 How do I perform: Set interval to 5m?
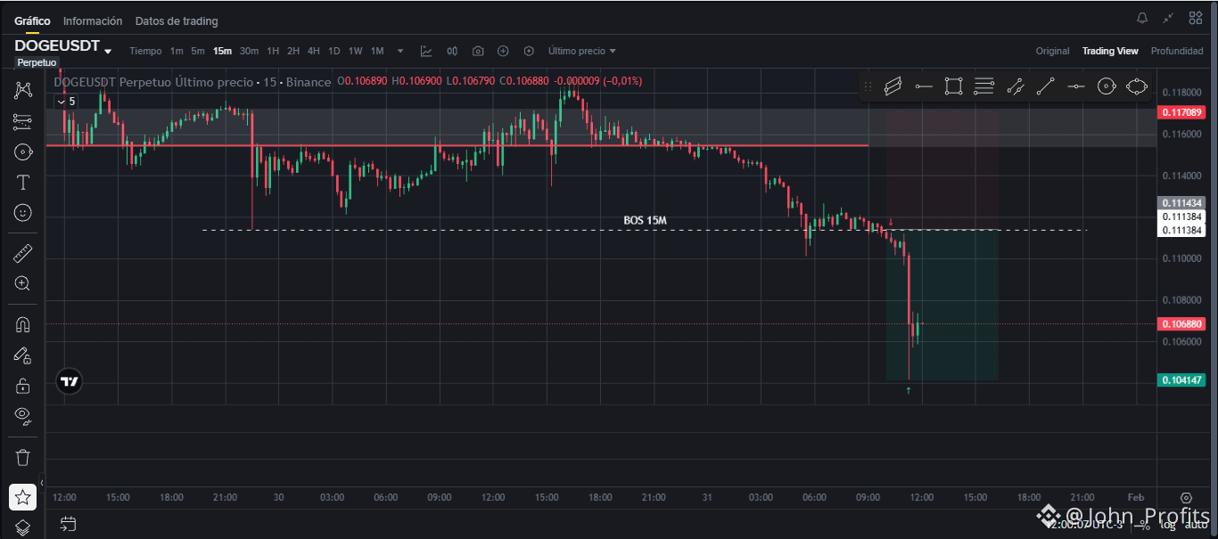[198, 51]
